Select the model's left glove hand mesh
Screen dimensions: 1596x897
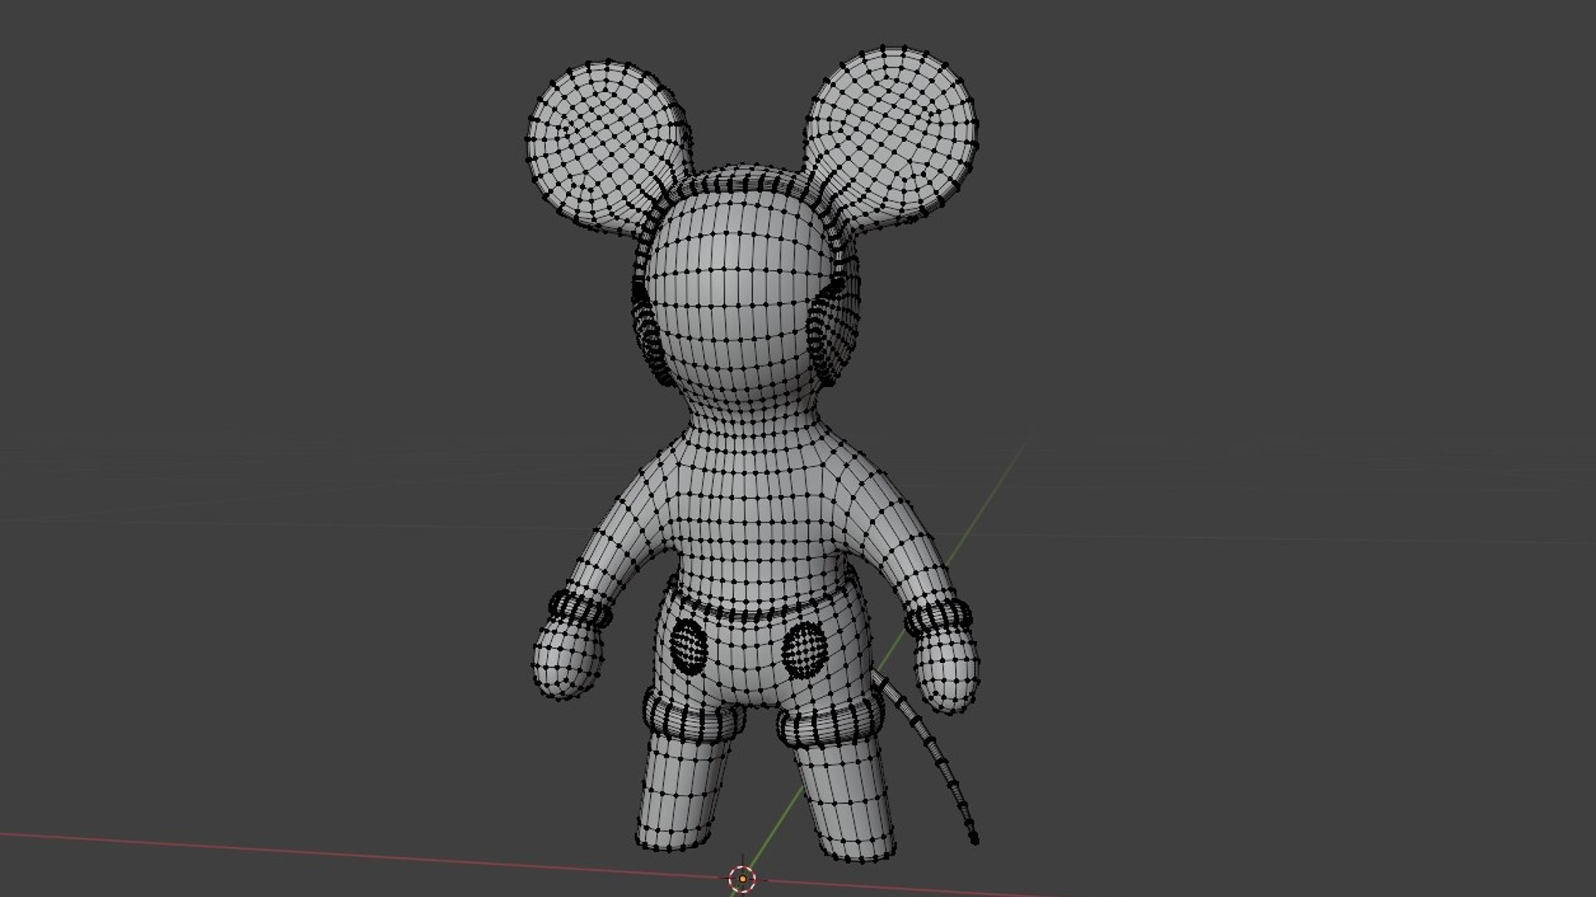(x=568, y=659)
